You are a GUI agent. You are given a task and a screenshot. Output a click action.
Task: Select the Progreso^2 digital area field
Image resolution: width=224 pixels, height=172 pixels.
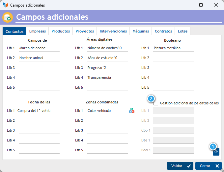point(107,68)
